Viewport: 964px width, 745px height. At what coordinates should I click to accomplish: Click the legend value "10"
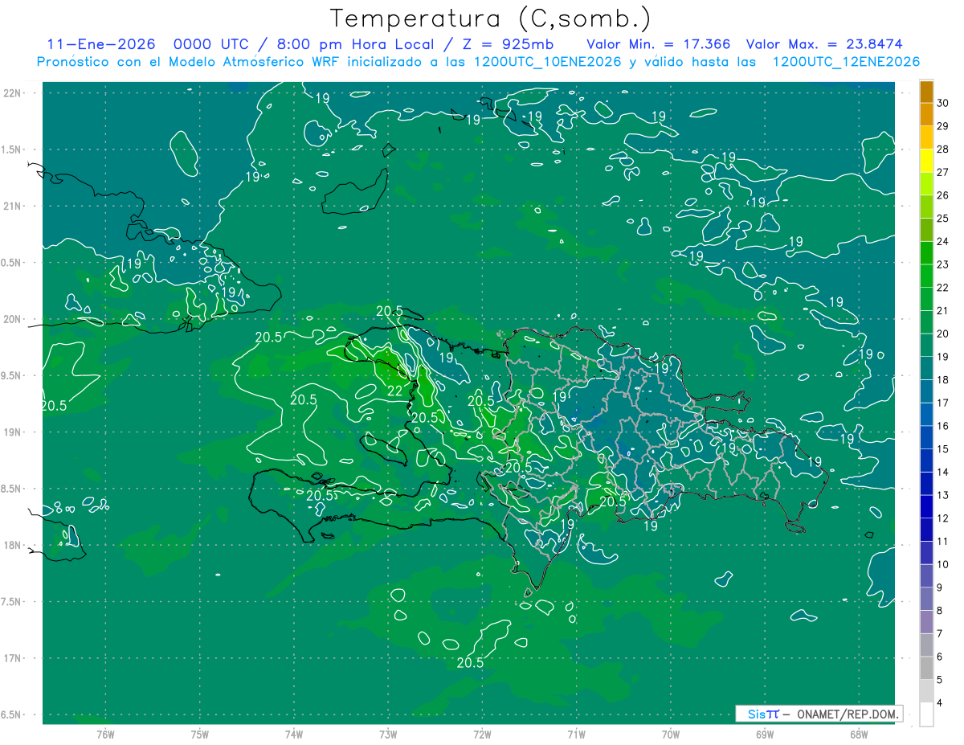(943, 564)
